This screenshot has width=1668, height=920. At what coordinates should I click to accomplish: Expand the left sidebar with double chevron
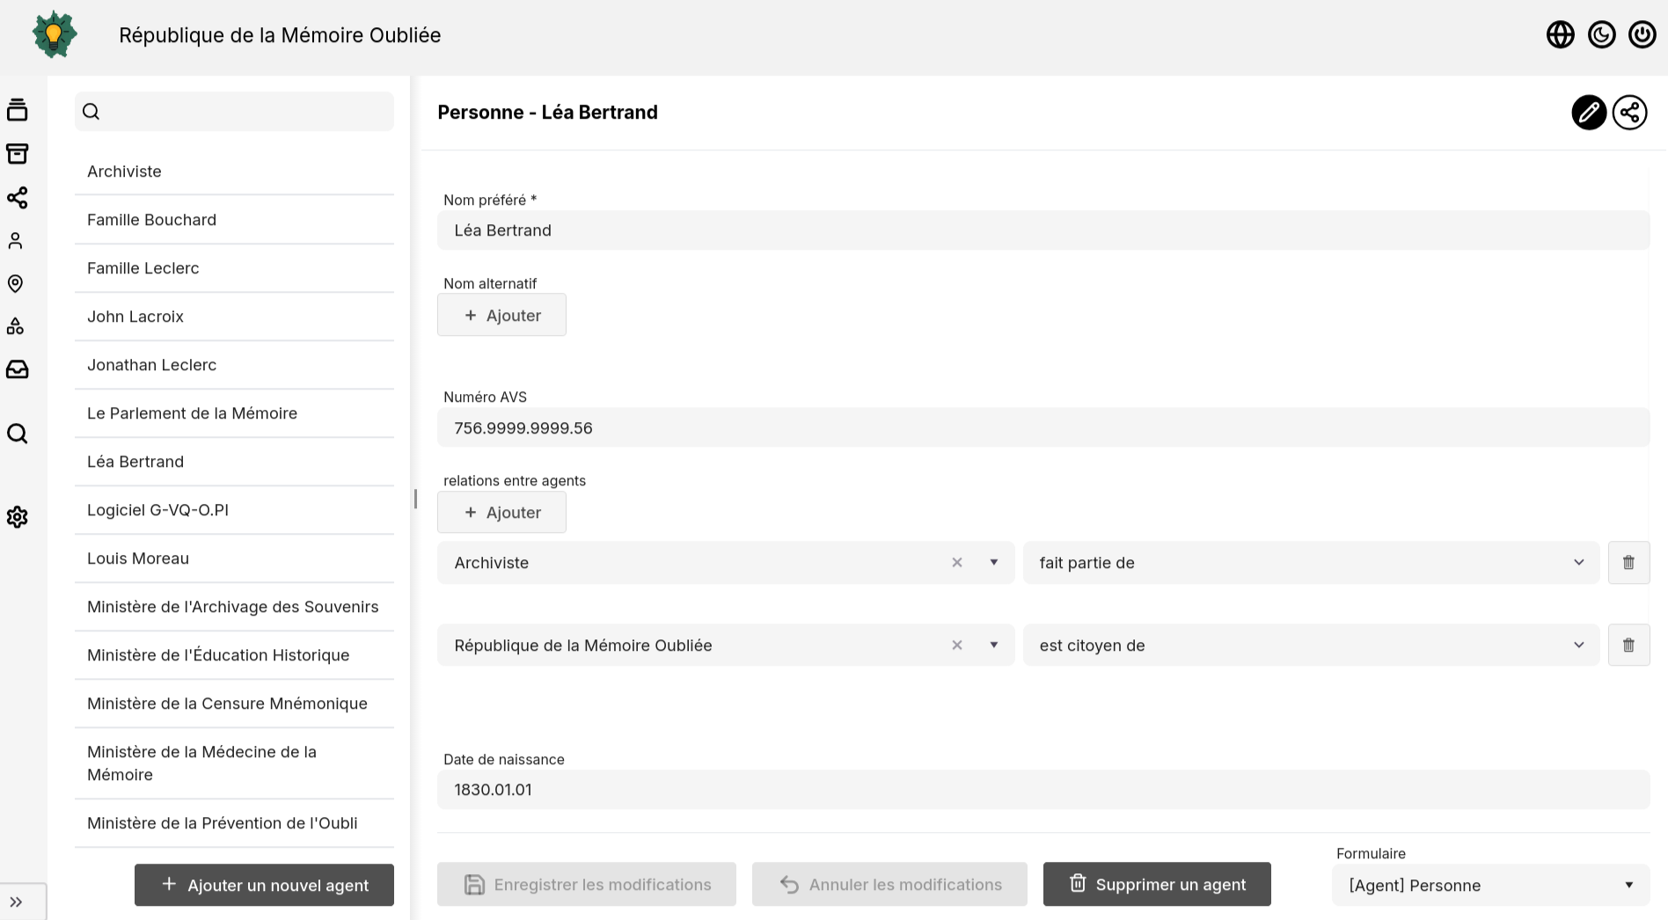[17, 902]
